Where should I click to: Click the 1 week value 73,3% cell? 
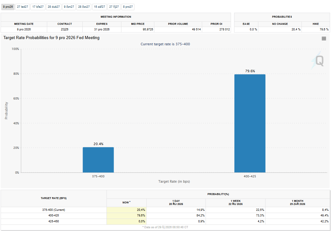coord(236,215)
